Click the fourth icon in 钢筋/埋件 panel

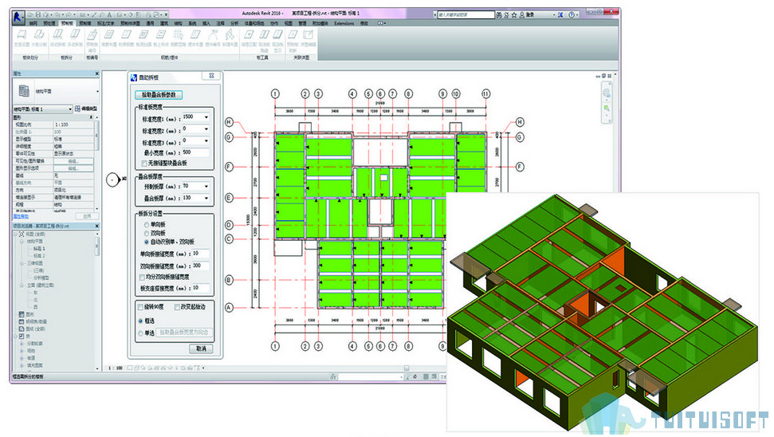[161, 35]
